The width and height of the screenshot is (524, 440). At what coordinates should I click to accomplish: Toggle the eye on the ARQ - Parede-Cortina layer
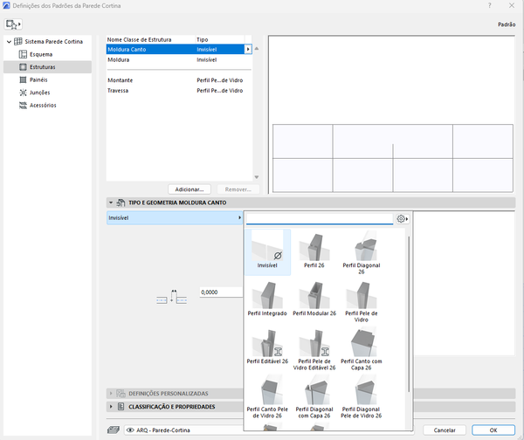(130, 430)
